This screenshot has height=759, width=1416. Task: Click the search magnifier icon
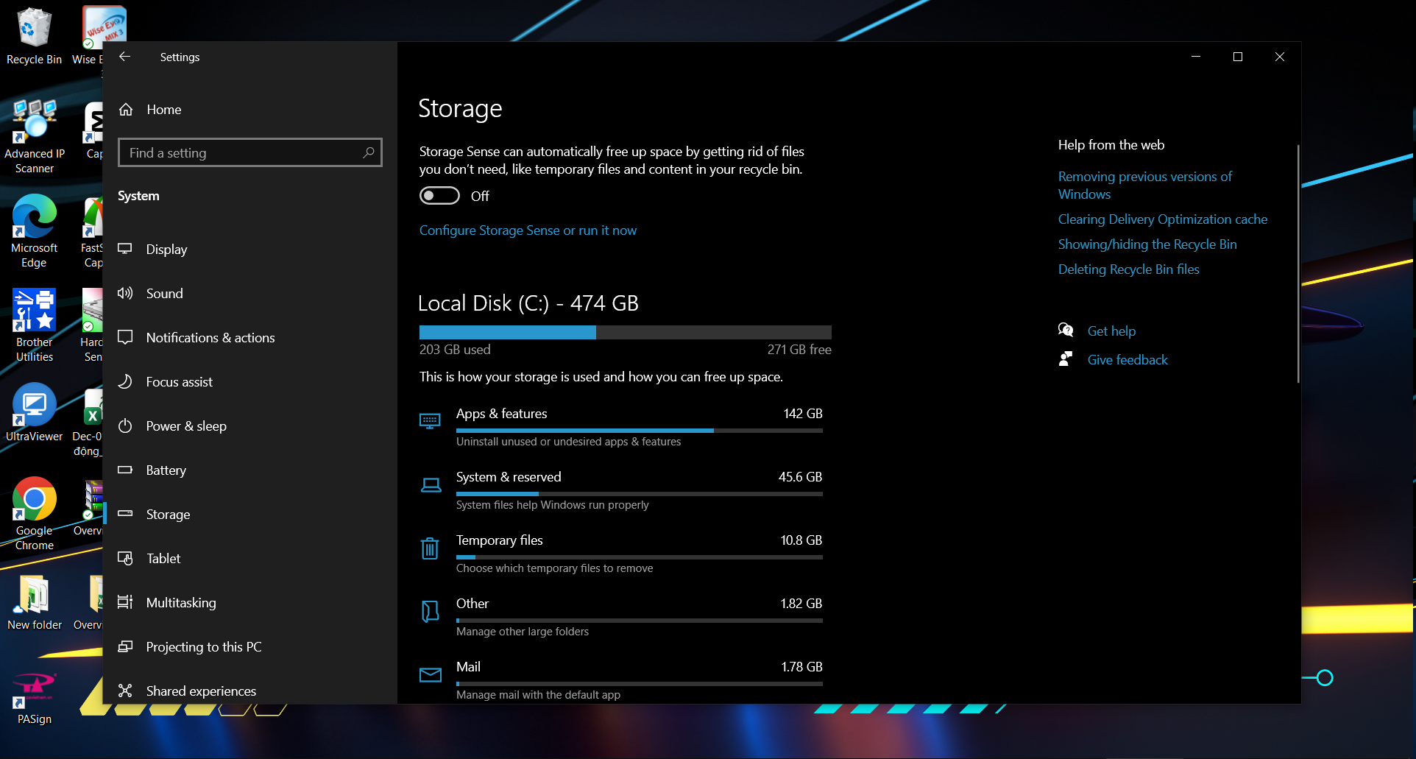369,152
